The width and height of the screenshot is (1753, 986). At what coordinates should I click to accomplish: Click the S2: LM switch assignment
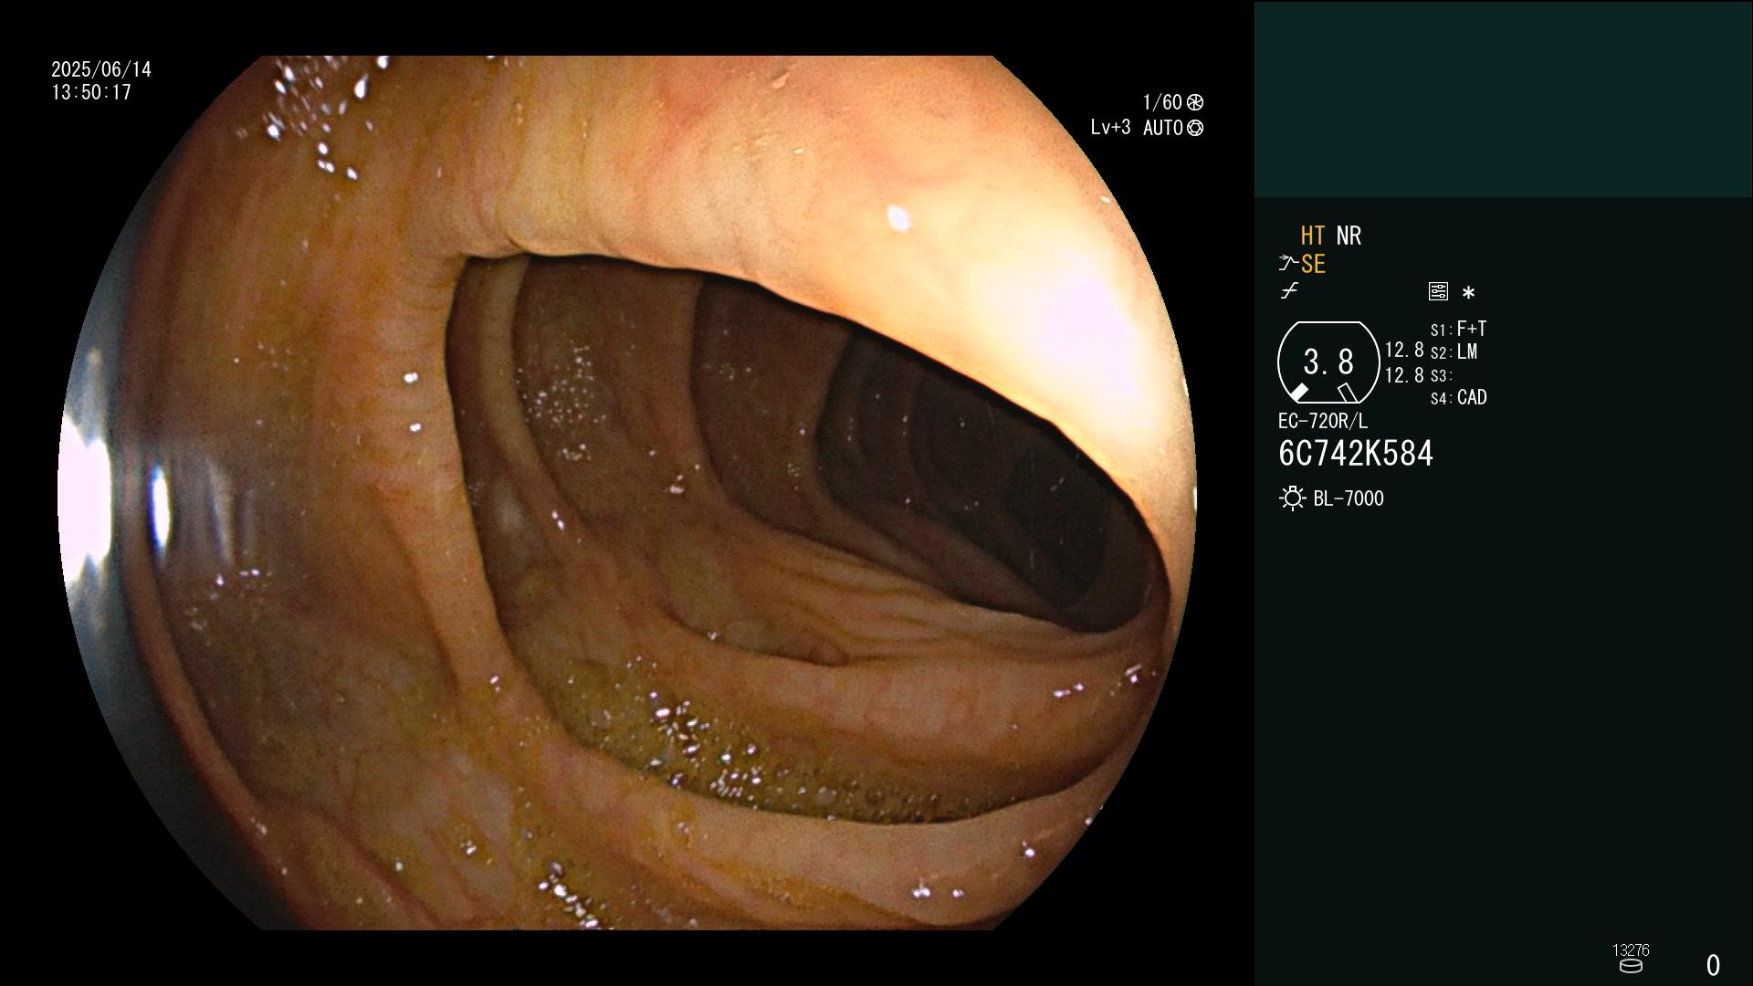[x=1454, y=352]
